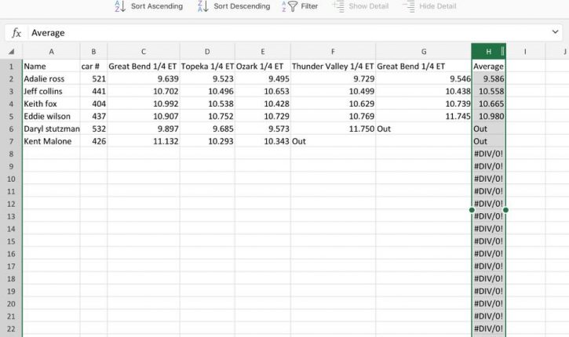Select the Average value 10.980 cell

(490, 117)
